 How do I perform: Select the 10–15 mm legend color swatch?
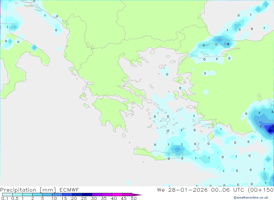[57, 195]
